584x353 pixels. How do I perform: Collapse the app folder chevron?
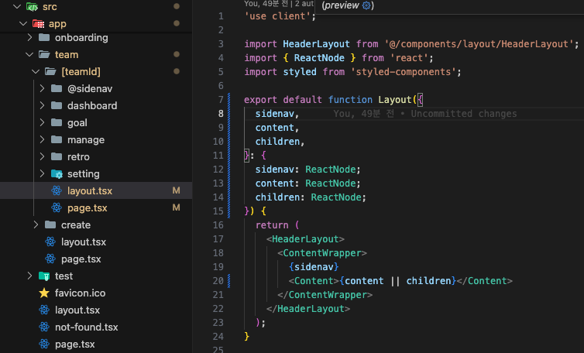coord(23,23)
